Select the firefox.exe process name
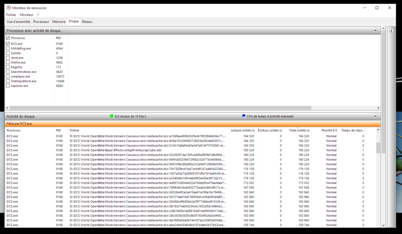Viewport: 402px width, 234px height. pos(18,62)
